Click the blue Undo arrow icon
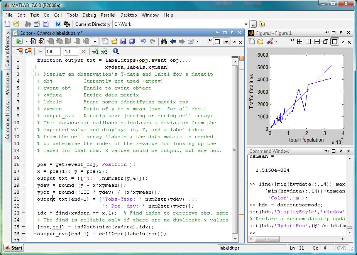The height and width of the screenshot is (255, 357). click(144, 41)
